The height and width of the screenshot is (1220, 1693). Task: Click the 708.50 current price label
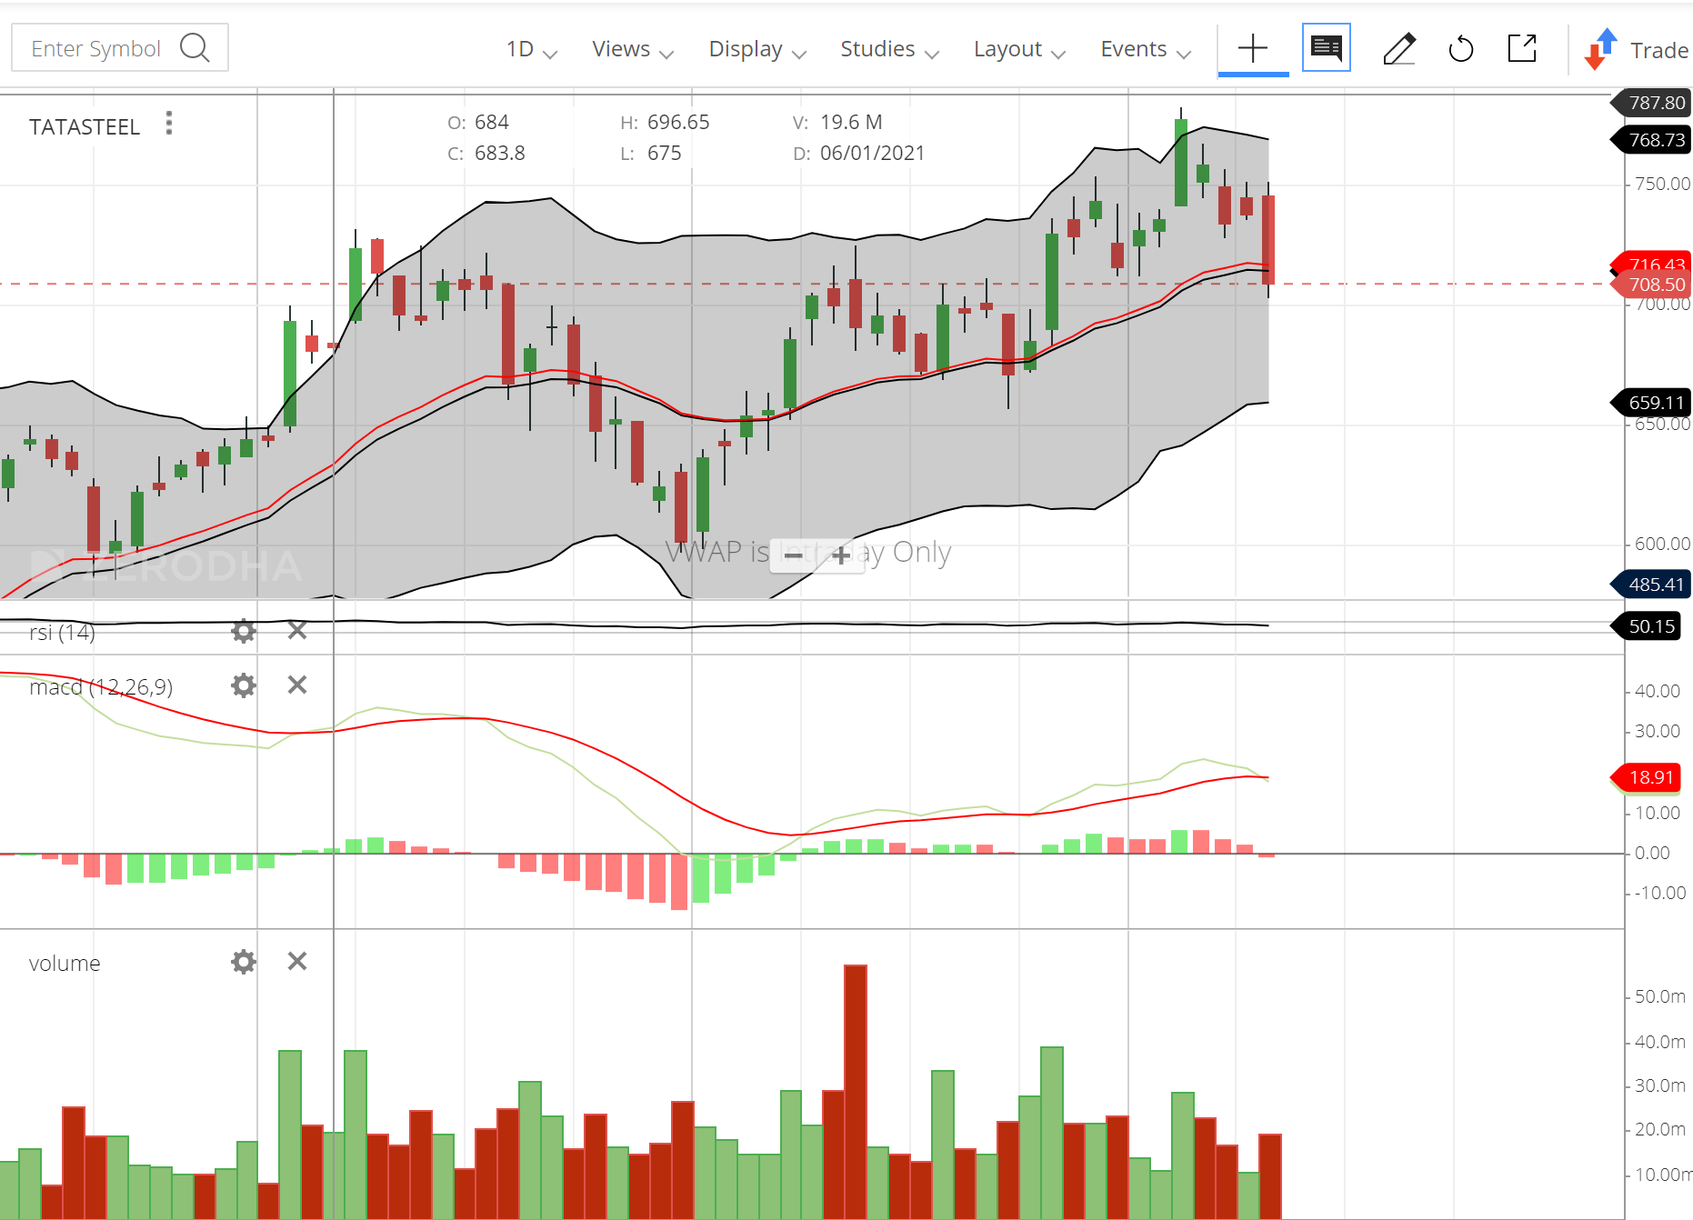pyautogui.click(x=1651, y=285)
